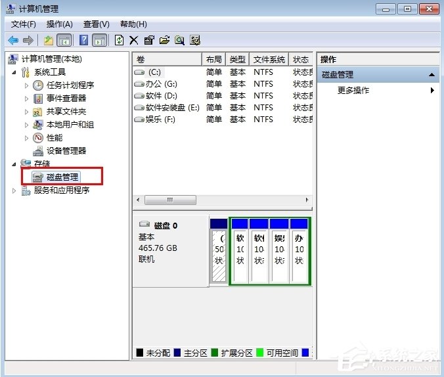Viewport: 444px width, 377px height.
Task: Expand the 性能 tree arrow
Action: click(x=26, y=138)
